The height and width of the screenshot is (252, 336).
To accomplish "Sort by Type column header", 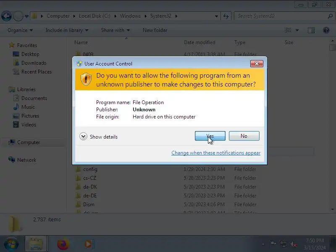I will point(240,42).
